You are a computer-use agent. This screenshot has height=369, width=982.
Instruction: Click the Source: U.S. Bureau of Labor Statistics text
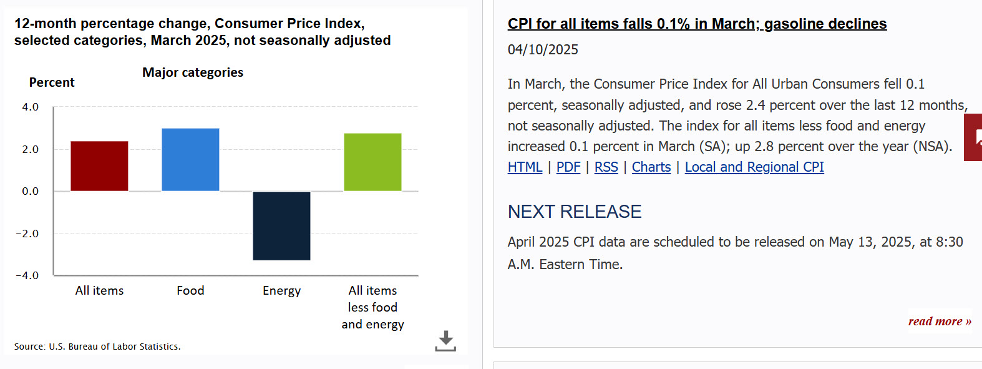coord(97,347)
